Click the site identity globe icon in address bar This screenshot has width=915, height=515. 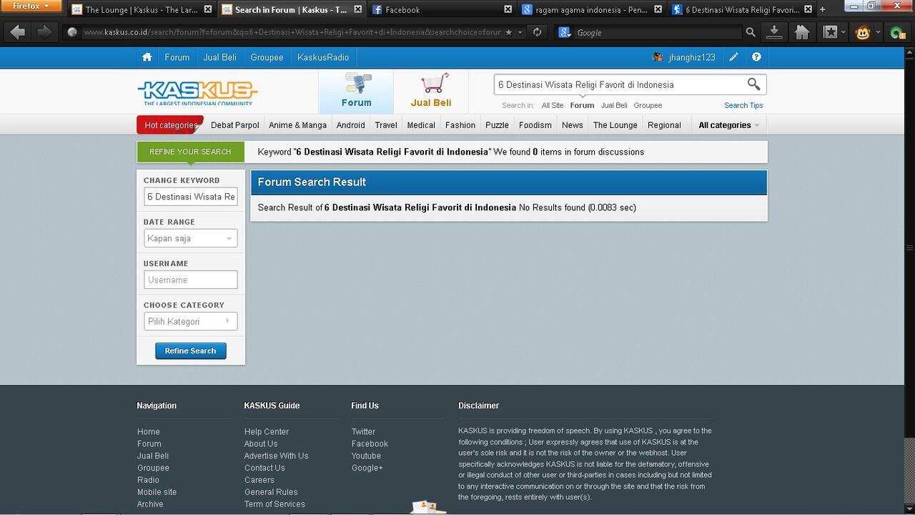(x=71, y=32)
